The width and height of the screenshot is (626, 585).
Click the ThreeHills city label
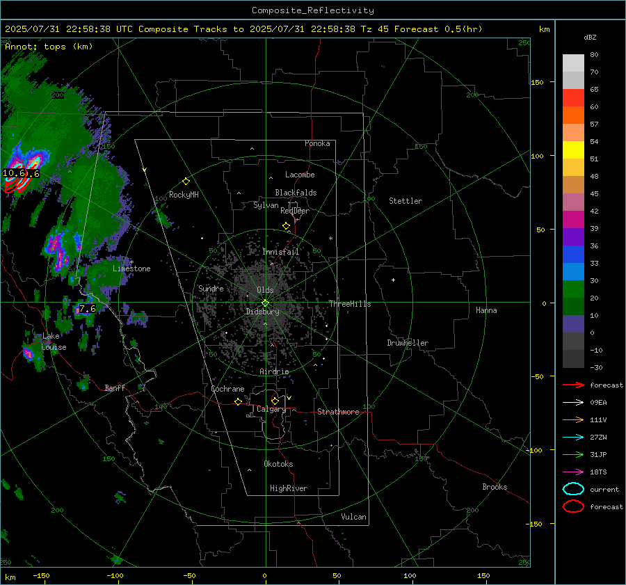click(x=350, y=304)
